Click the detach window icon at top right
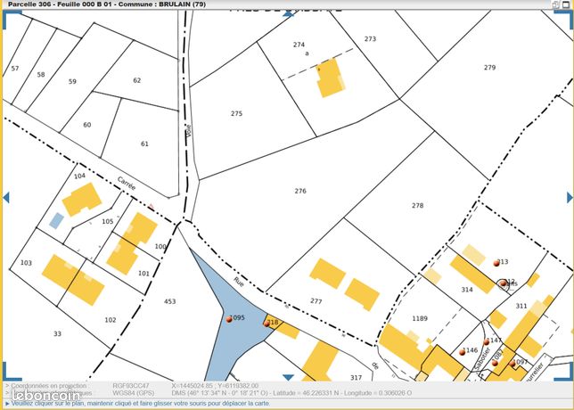The height and width of the screenshot is (410, 574). [555, 4]
